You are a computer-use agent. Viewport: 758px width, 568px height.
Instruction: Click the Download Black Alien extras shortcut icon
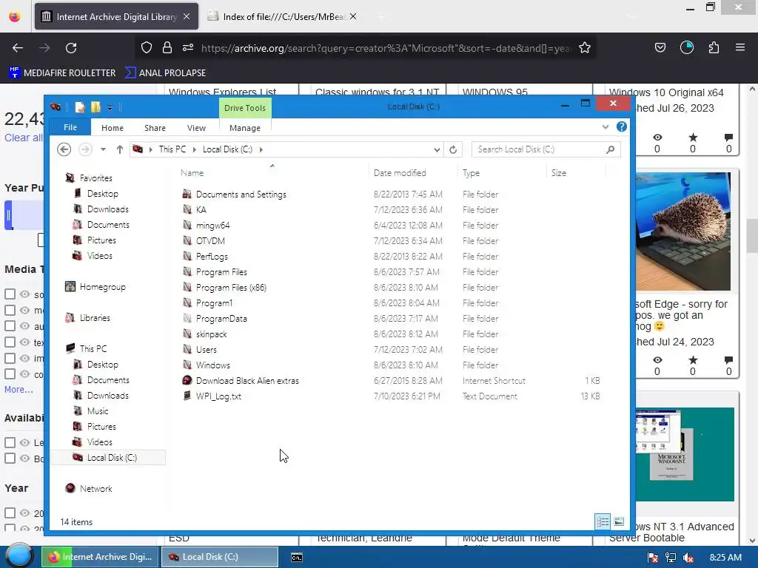[187, 381]
